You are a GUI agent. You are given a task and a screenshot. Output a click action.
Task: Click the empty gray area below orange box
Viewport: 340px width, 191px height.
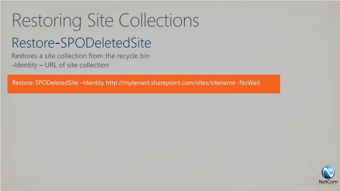click(143, 135)
